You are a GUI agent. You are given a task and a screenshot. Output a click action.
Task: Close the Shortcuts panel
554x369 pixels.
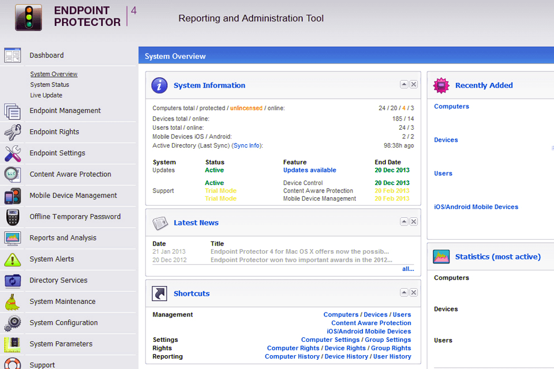413,292
